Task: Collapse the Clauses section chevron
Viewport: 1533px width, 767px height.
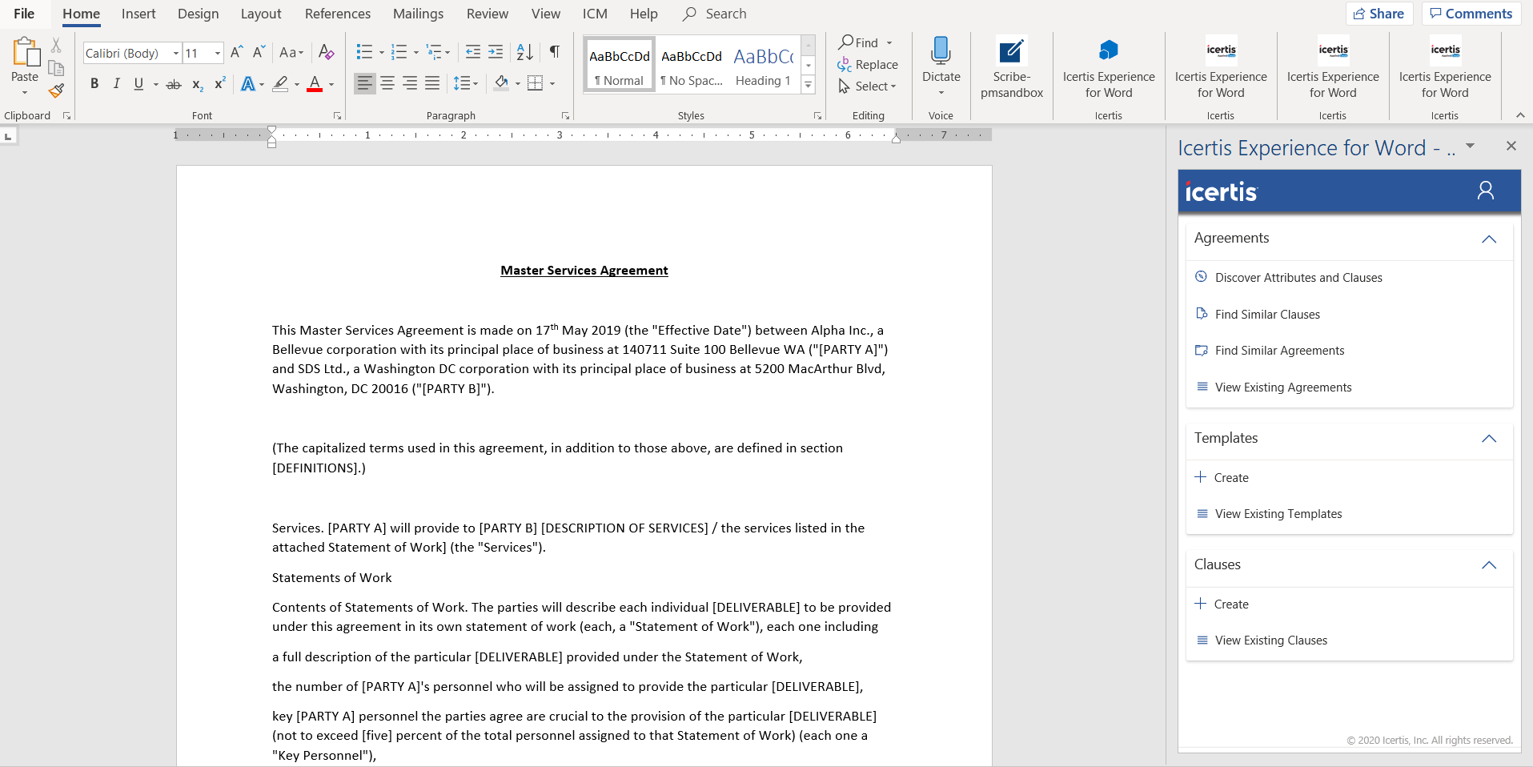Action: (1488, 565)
